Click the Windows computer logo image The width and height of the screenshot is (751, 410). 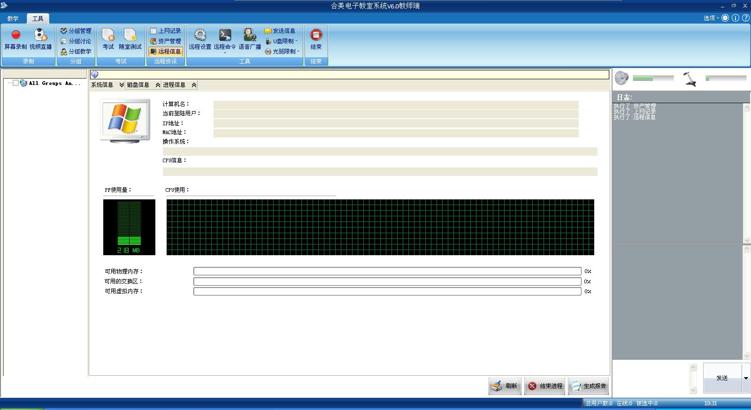(x=125, y=121)
